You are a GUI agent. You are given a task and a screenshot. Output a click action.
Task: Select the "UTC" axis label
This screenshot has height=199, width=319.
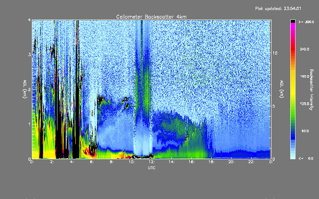coord(152,168)
